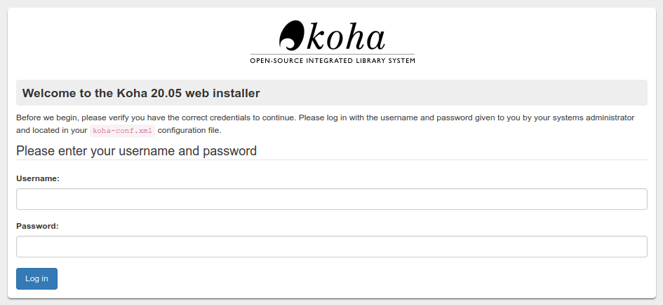
Task: Click the Before we begin intro sentence
Action: click(156, 118)
